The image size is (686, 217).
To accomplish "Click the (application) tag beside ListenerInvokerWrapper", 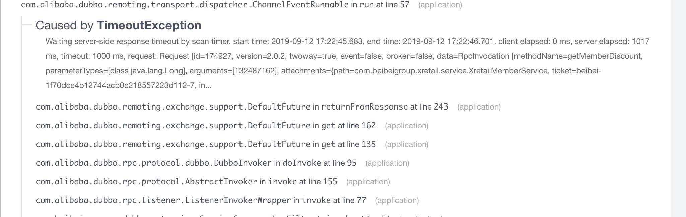I will pos(397,200).
